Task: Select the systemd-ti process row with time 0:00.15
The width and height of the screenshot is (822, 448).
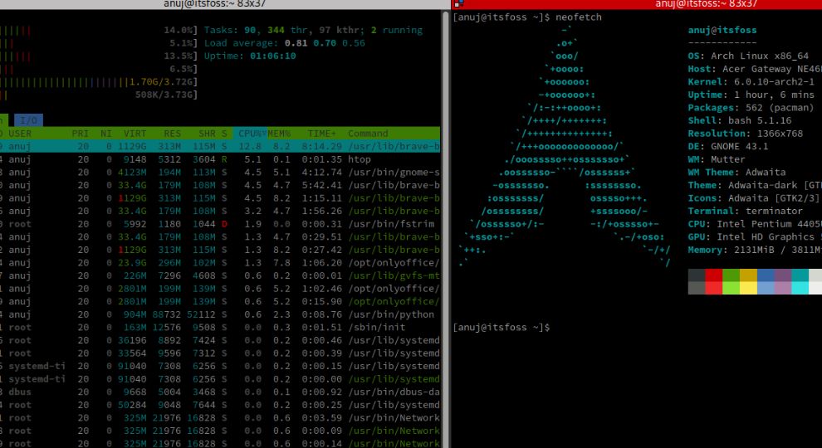Action: [220, 366]
